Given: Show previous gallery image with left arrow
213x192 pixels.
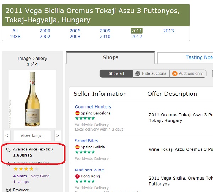Looking at the screenshot, I should click(7, 136).
